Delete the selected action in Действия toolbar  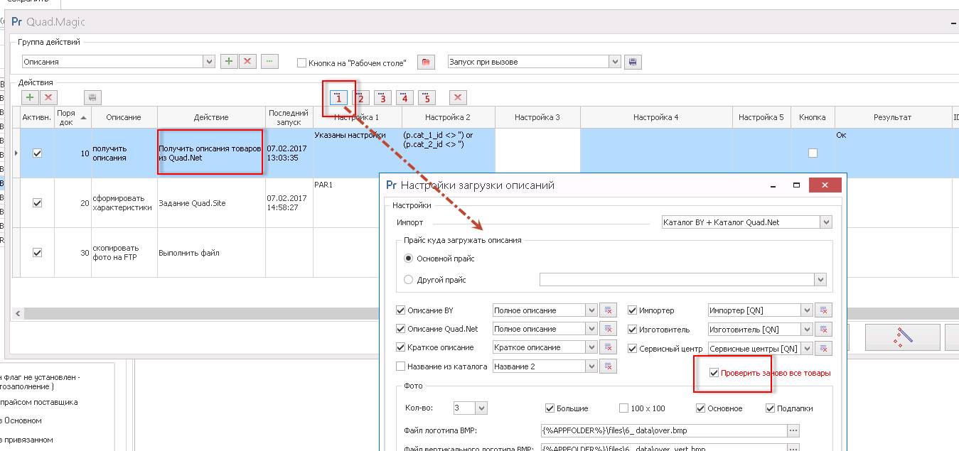48,97
